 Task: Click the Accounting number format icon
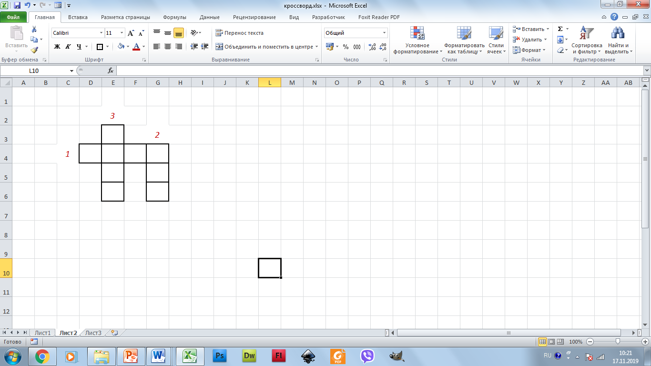329,47
